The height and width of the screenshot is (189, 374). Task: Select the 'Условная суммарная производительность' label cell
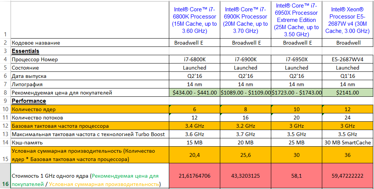[90, 155]
